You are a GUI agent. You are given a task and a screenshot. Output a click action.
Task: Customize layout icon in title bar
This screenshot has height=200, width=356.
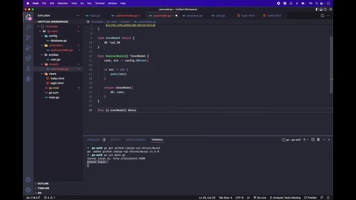tap(331, 9)
